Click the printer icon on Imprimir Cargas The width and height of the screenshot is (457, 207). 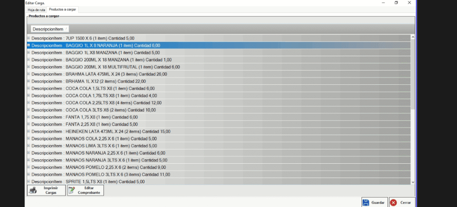tap(33, 190)
